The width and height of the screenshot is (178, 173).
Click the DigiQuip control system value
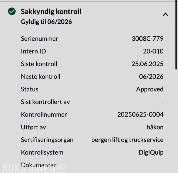click(x=151, y=153)
